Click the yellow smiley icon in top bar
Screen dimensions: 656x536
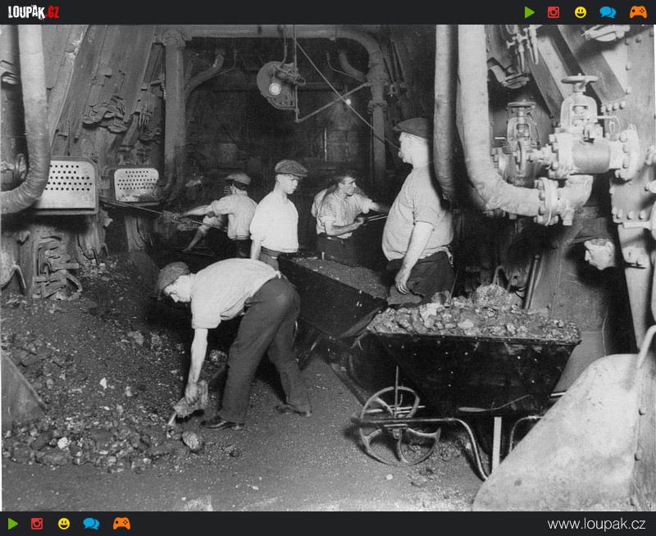click(x=581, y=12)
